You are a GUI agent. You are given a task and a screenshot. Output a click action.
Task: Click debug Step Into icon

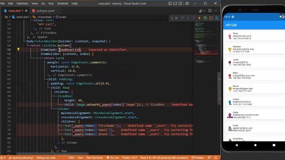coord(188,18)
